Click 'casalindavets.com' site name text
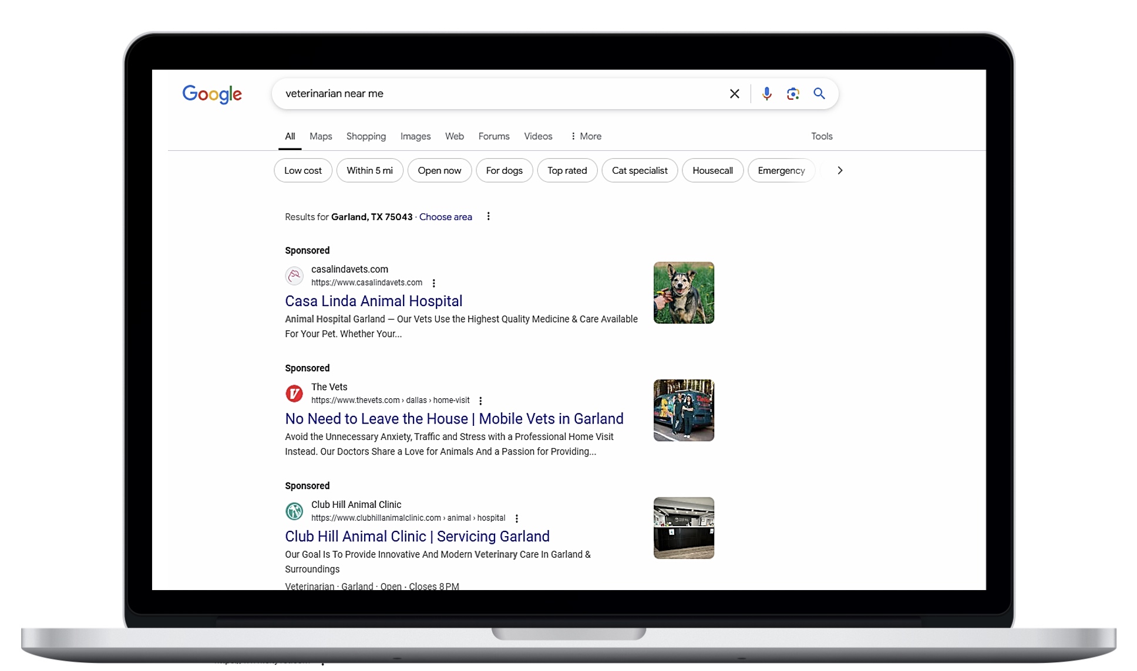The image size is (1137, 671). pos(349,269)
